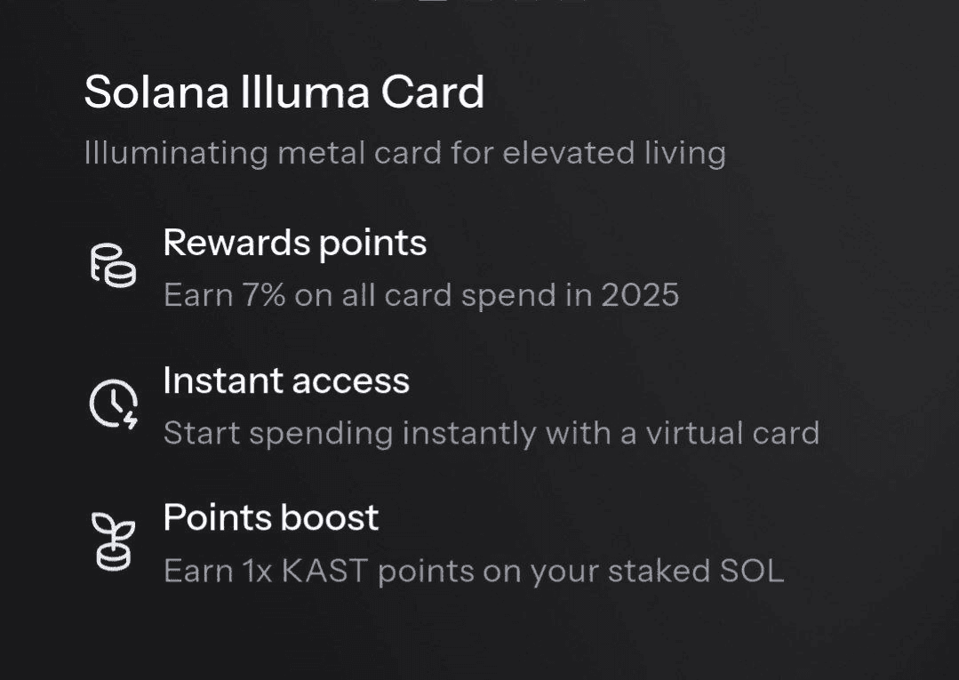Select the Solana Illuma Card title

[x=284, y=92]
